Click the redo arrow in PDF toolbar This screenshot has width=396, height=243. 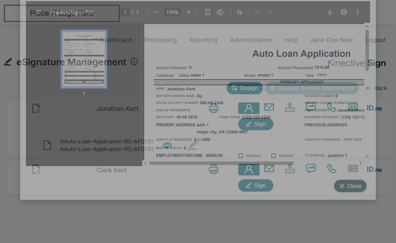270,12
